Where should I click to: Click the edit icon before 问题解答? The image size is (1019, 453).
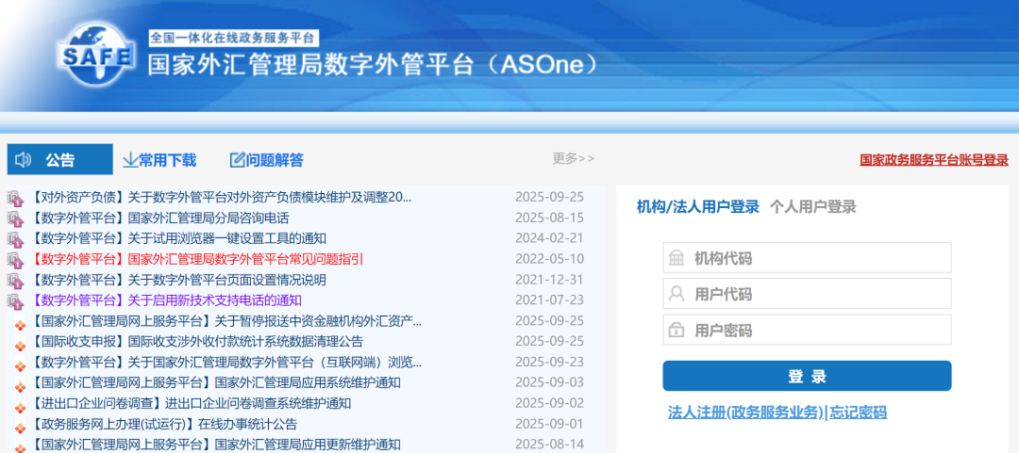point(237,160)
